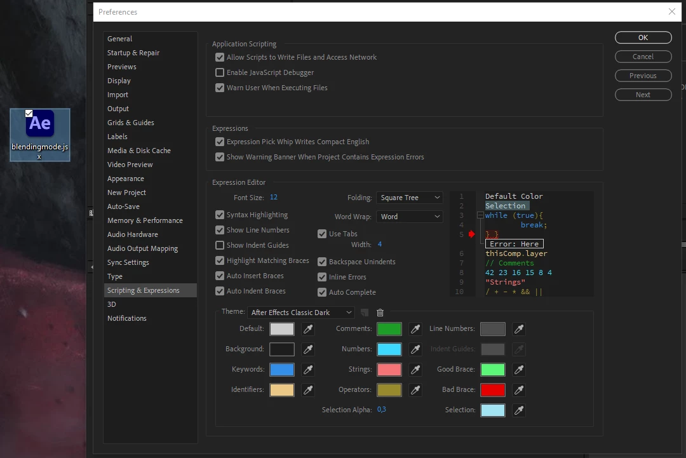Click the Cancel button
The height and width of the screenshot is (458, 686).
coord(643,57)
